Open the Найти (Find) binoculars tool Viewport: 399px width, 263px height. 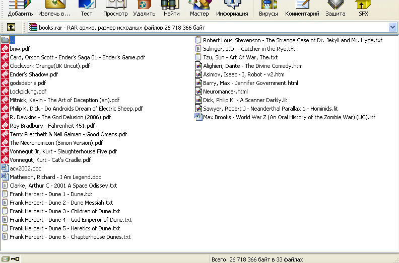[171, 8]
